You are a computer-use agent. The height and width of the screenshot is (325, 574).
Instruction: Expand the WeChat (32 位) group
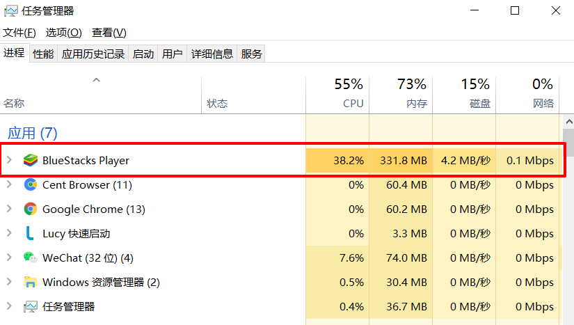click(x=9, y=258)
